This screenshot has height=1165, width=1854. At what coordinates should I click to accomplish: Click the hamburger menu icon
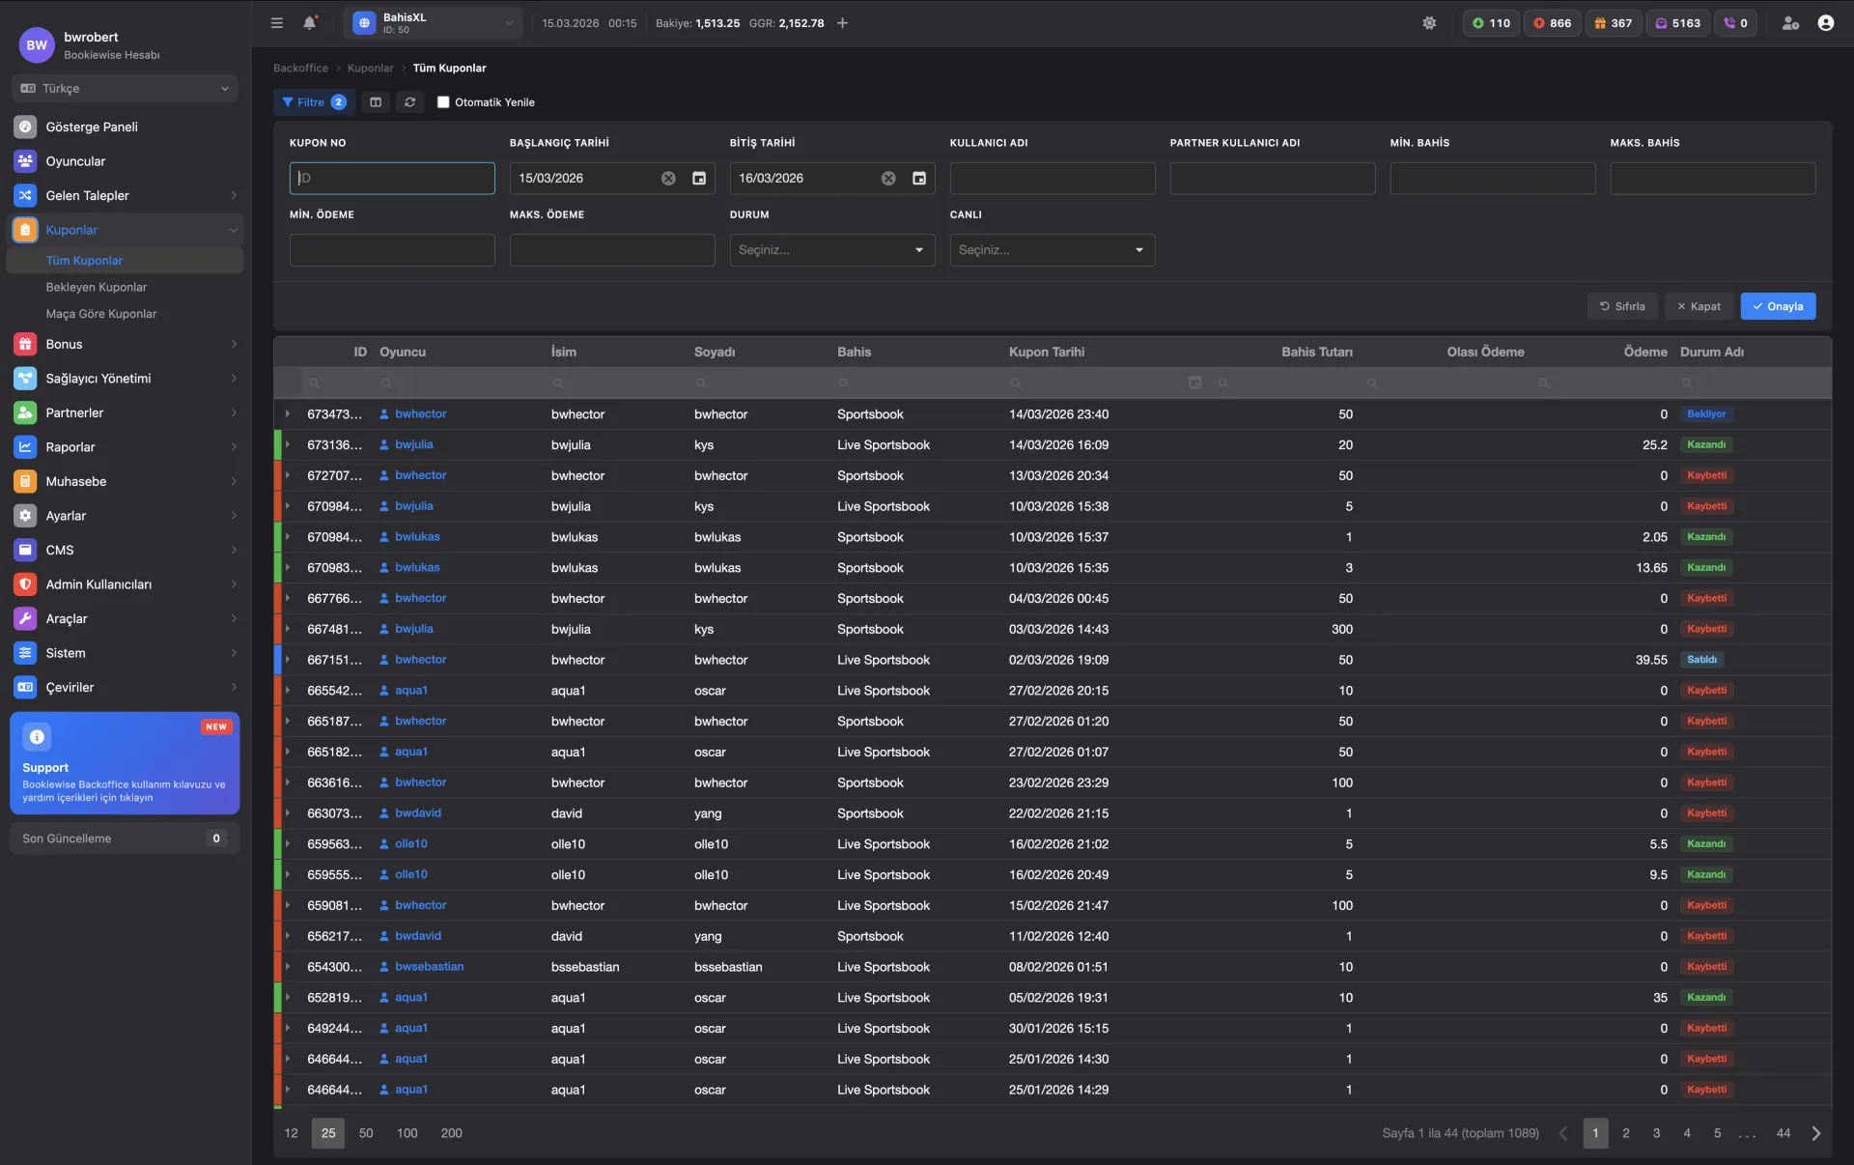(x=277, y=23)
